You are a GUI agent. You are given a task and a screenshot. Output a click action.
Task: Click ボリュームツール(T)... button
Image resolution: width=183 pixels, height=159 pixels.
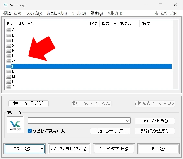(x=110, y=131)
